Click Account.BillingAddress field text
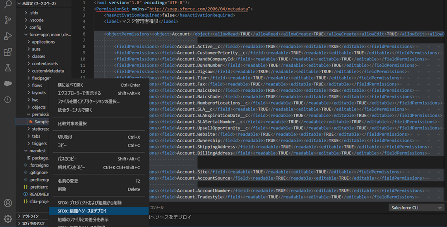The width and height of the screenshot is (447, 227). pos(205,153)
